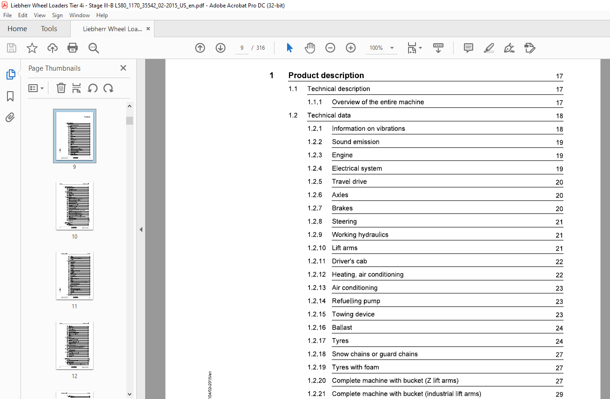The height and width of the screenshot is (399, 610).
Task: Open the thumbnails options dropdown
Action: click(x=36, y=88)
